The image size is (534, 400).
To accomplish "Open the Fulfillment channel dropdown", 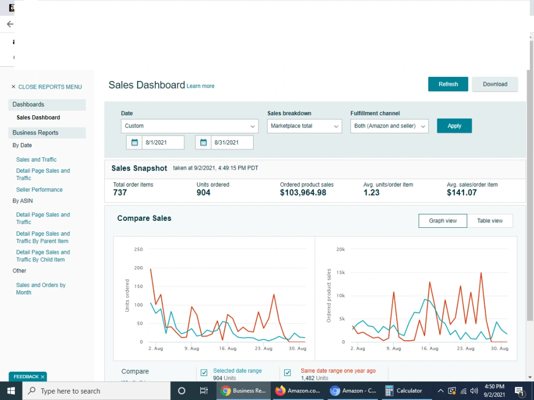I will point(389,126).
